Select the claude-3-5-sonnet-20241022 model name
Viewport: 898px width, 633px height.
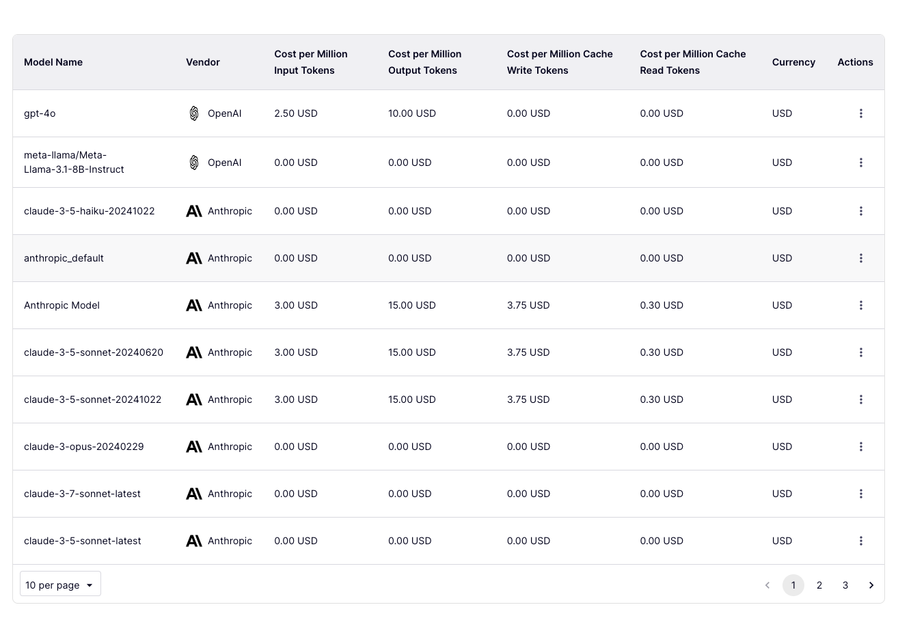click(x=93, y=399)
